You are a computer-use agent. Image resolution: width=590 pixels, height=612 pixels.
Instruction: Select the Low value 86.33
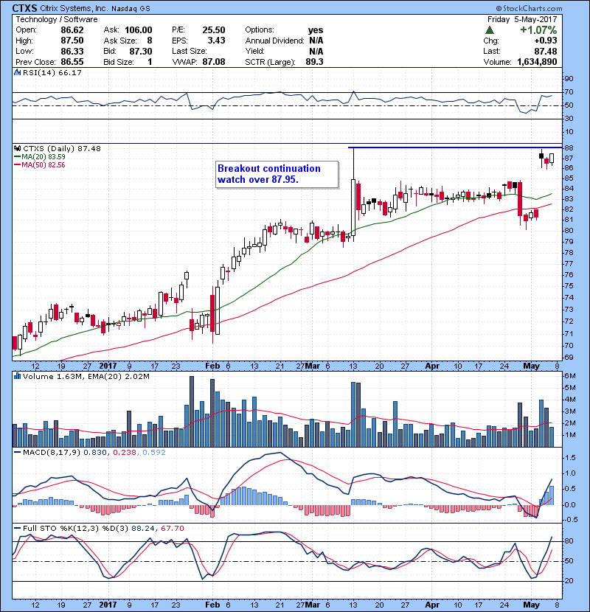(x=72, y=51)
